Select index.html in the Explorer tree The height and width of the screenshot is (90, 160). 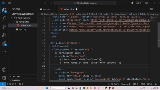point(23,25)
